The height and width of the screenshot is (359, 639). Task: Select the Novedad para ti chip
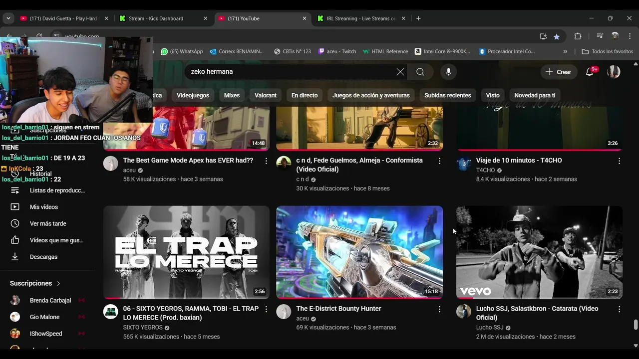(535, 95)
